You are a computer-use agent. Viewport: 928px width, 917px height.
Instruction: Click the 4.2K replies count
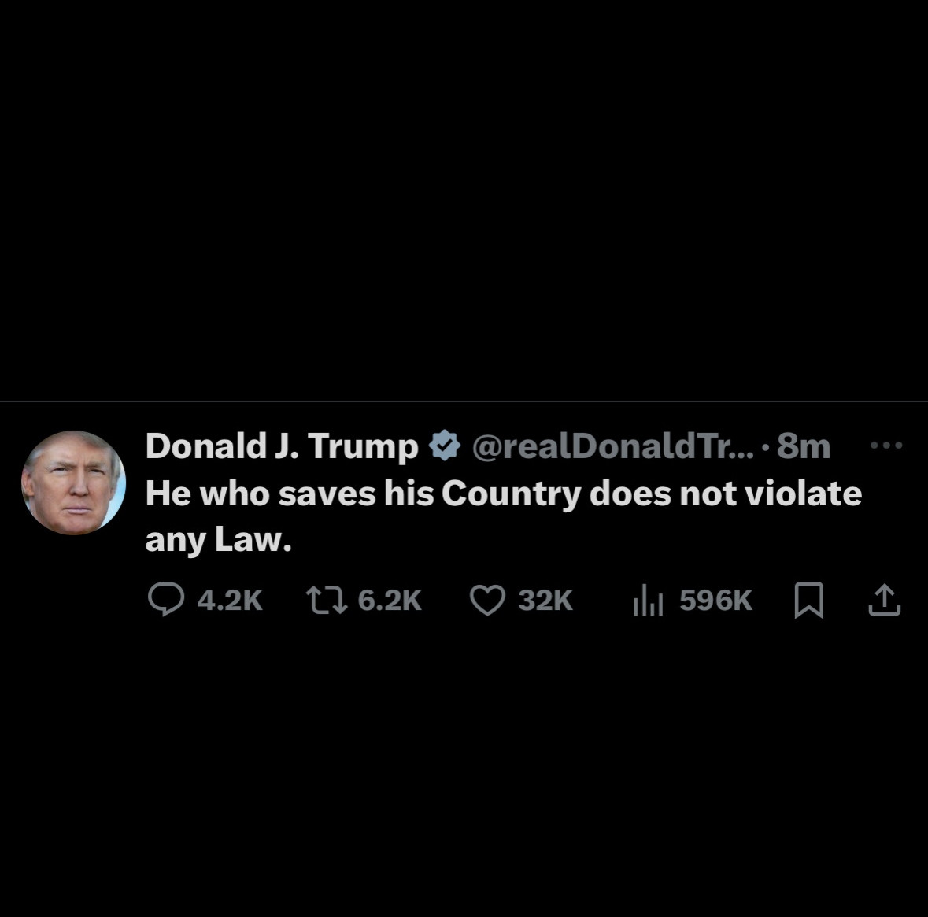tap(230, 601)
